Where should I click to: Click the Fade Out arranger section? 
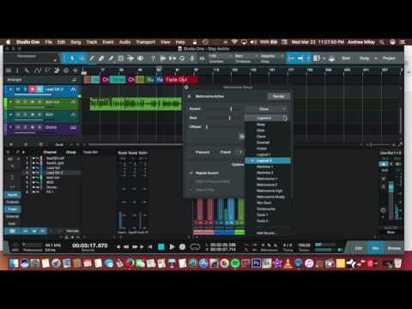180,80
